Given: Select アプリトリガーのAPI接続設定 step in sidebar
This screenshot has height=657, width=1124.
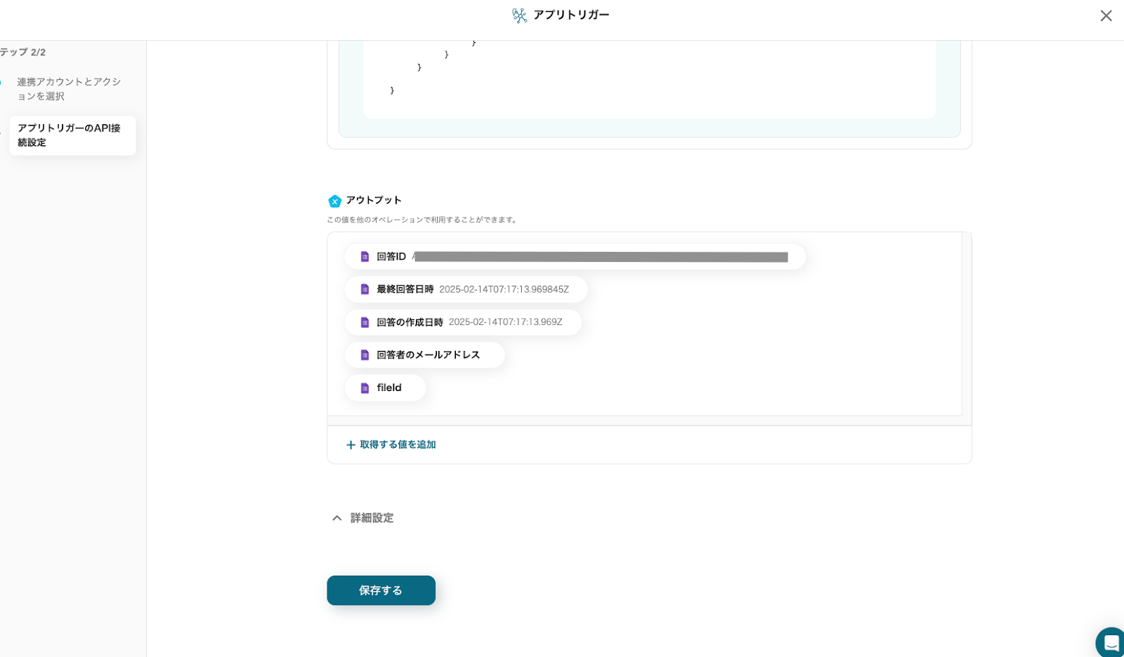Looking at the screenshot, I should (72, 135).
